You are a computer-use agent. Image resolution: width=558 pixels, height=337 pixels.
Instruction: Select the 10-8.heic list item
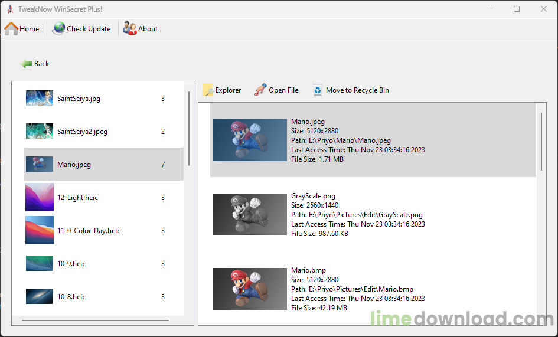tap(71, 297)
